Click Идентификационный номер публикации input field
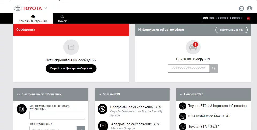This screenshot has width=257, height=130. (x=57, y=115)
